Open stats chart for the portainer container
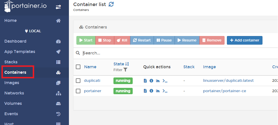Image resolution: width=278 pixels, height=125 pixels. coord(158,91)
